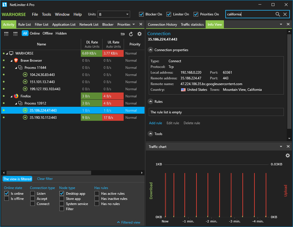Click the Clear filter link

point(45,179)
